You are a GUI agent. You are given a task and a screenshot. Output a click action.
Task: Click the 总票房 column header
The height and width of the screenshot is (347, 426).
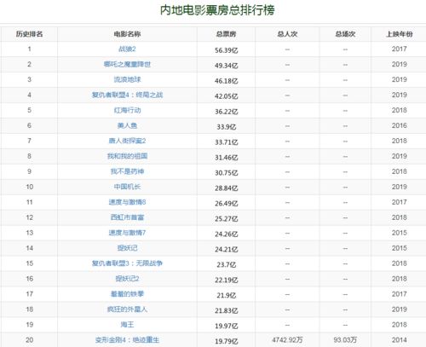(x=226, y=34)
